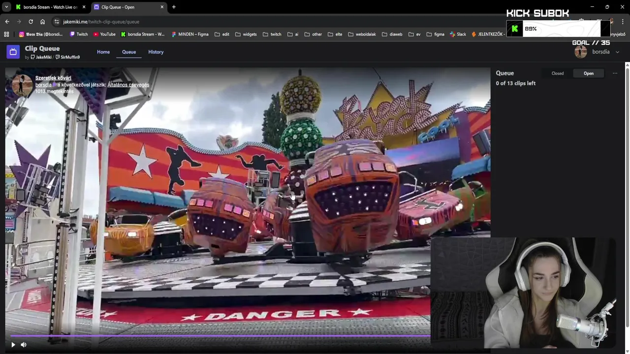This screenshot has width=630, height=354.
Task: Go to the Home page nav item
Action: [x=103, y=52]
